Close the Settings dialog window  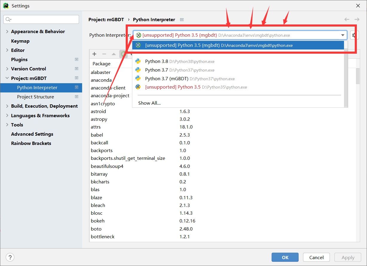point(358,6)
